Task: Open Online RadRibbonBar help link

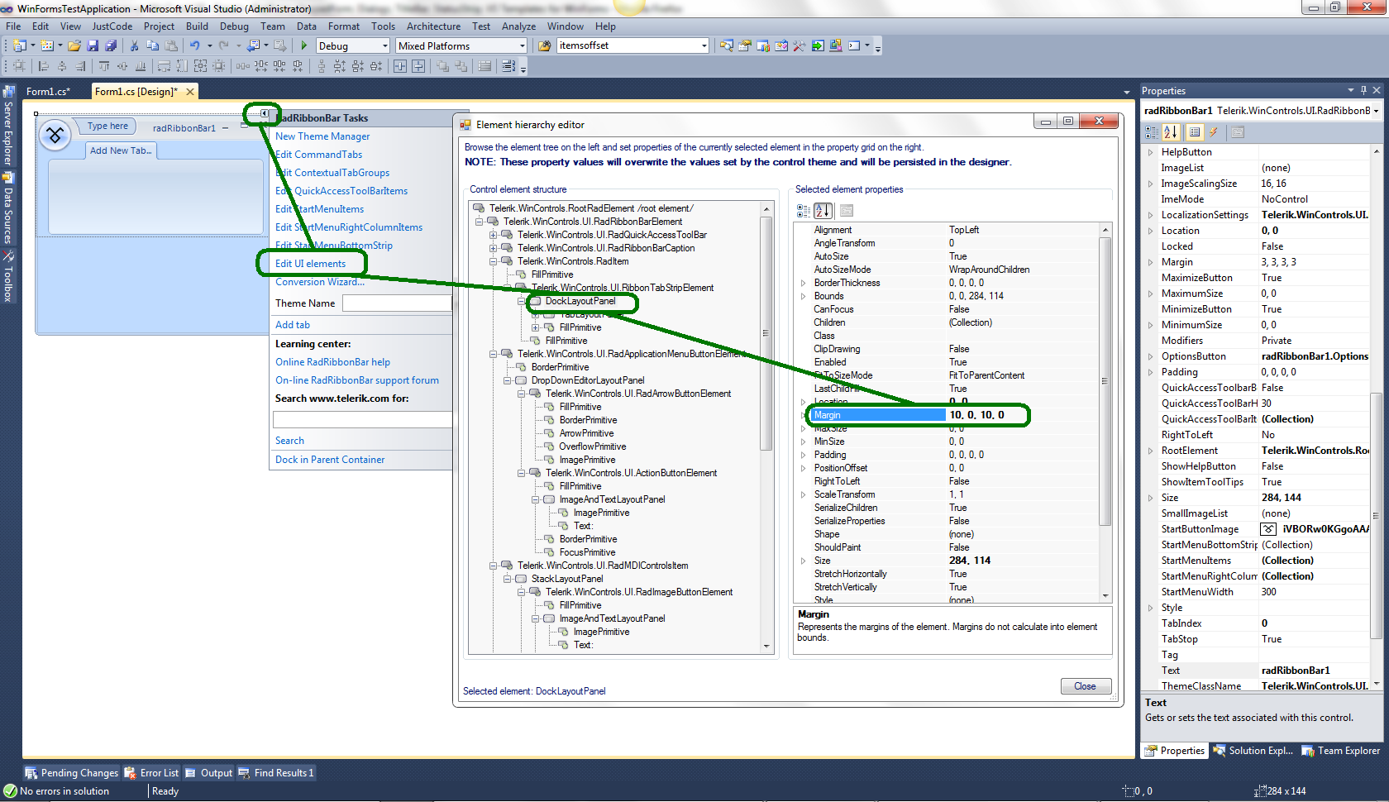Action: click(x=332, y=362)
